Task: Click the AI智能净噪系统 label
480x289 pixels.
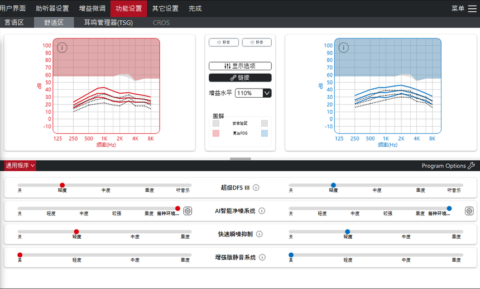Action: pyautogui.click(x=235, y=211)
